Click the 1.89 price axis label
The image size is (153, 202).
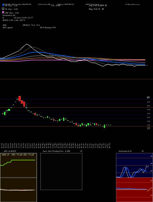(x=148, y=110)
